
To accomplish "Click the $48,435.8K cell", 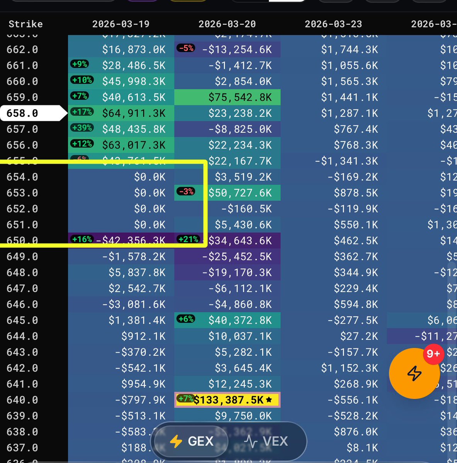I will tap(121, 129).
